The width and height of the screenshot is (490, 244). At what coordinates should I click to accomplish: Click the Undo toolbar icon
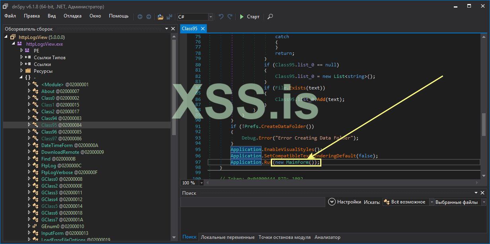pos(221,17)
